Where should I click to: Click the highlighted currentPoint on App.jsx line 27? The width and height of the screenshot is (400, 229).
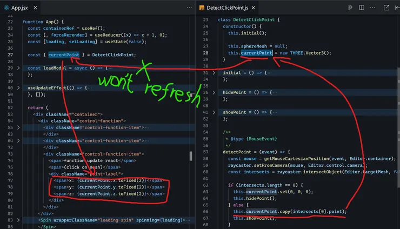(64, 55)
